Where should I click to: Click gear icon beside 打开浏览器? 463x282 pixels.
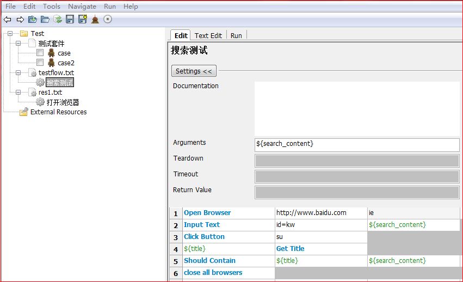40,102
